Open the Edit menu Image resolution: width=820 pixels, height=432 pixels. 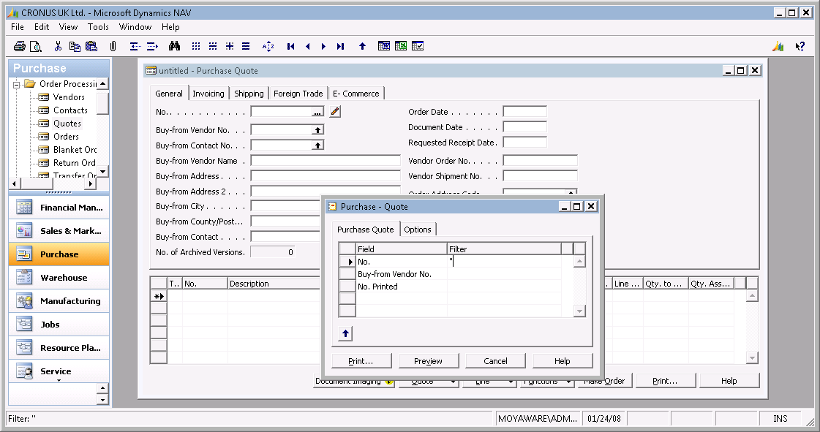pos(42,27)
